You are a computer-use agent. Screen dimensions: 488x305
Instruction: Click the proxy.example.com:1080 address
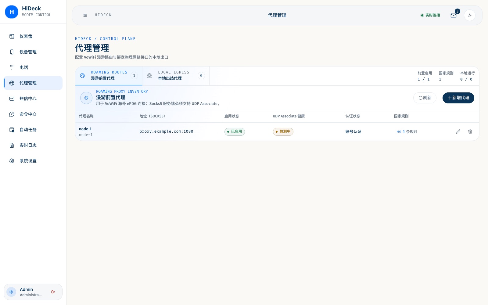166,131
